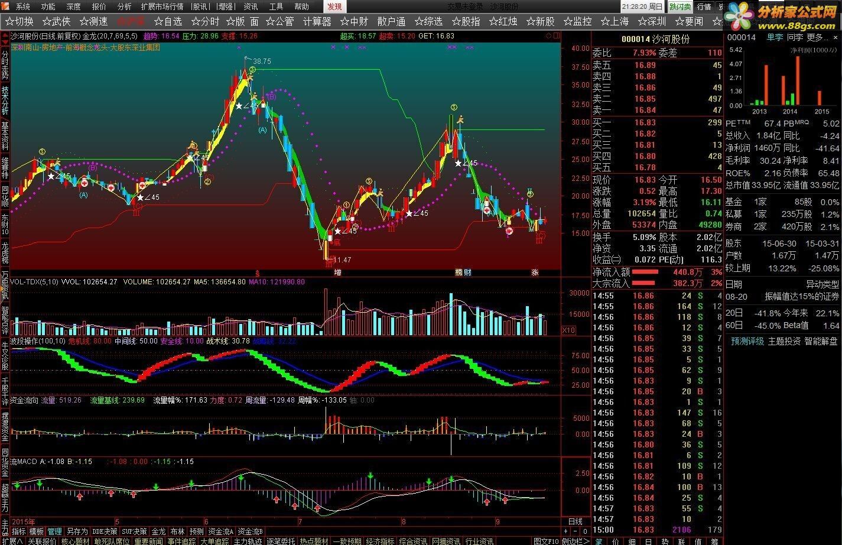Click the 智能解盘 link
The image size is (842, 545).
point(821,341)
